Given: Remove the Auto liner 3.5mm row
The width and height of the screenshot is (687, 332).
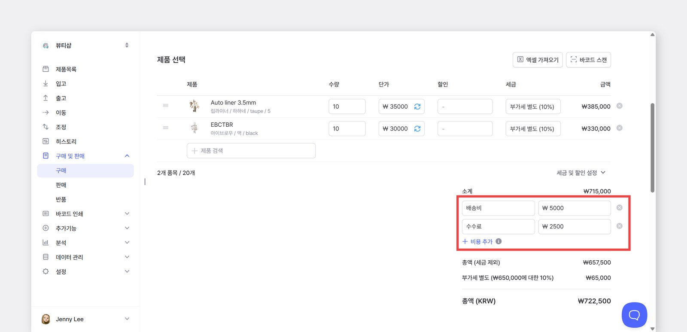Looking at the screenshot, I should [619, 106].
